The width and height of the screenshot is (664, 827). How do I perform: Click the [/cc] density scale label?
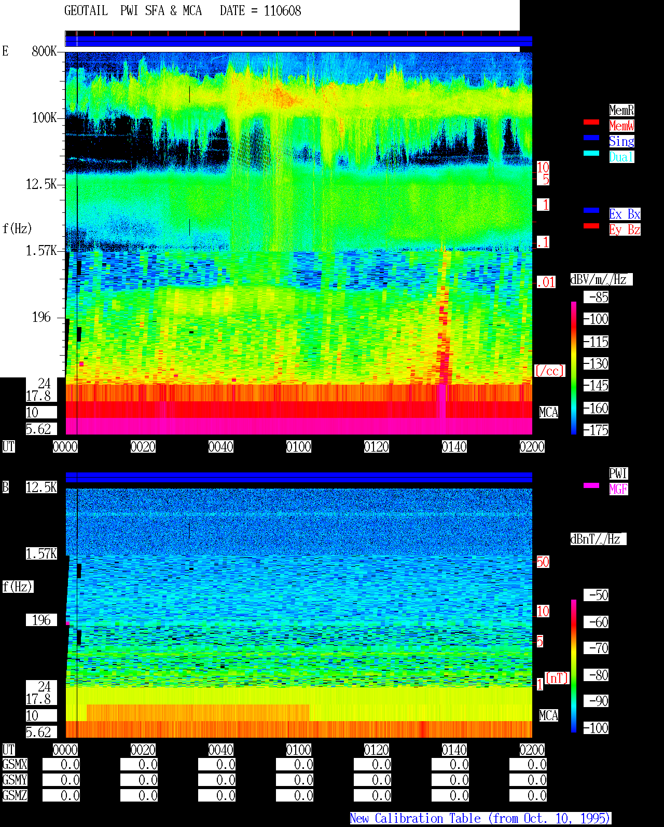[549, 371]
